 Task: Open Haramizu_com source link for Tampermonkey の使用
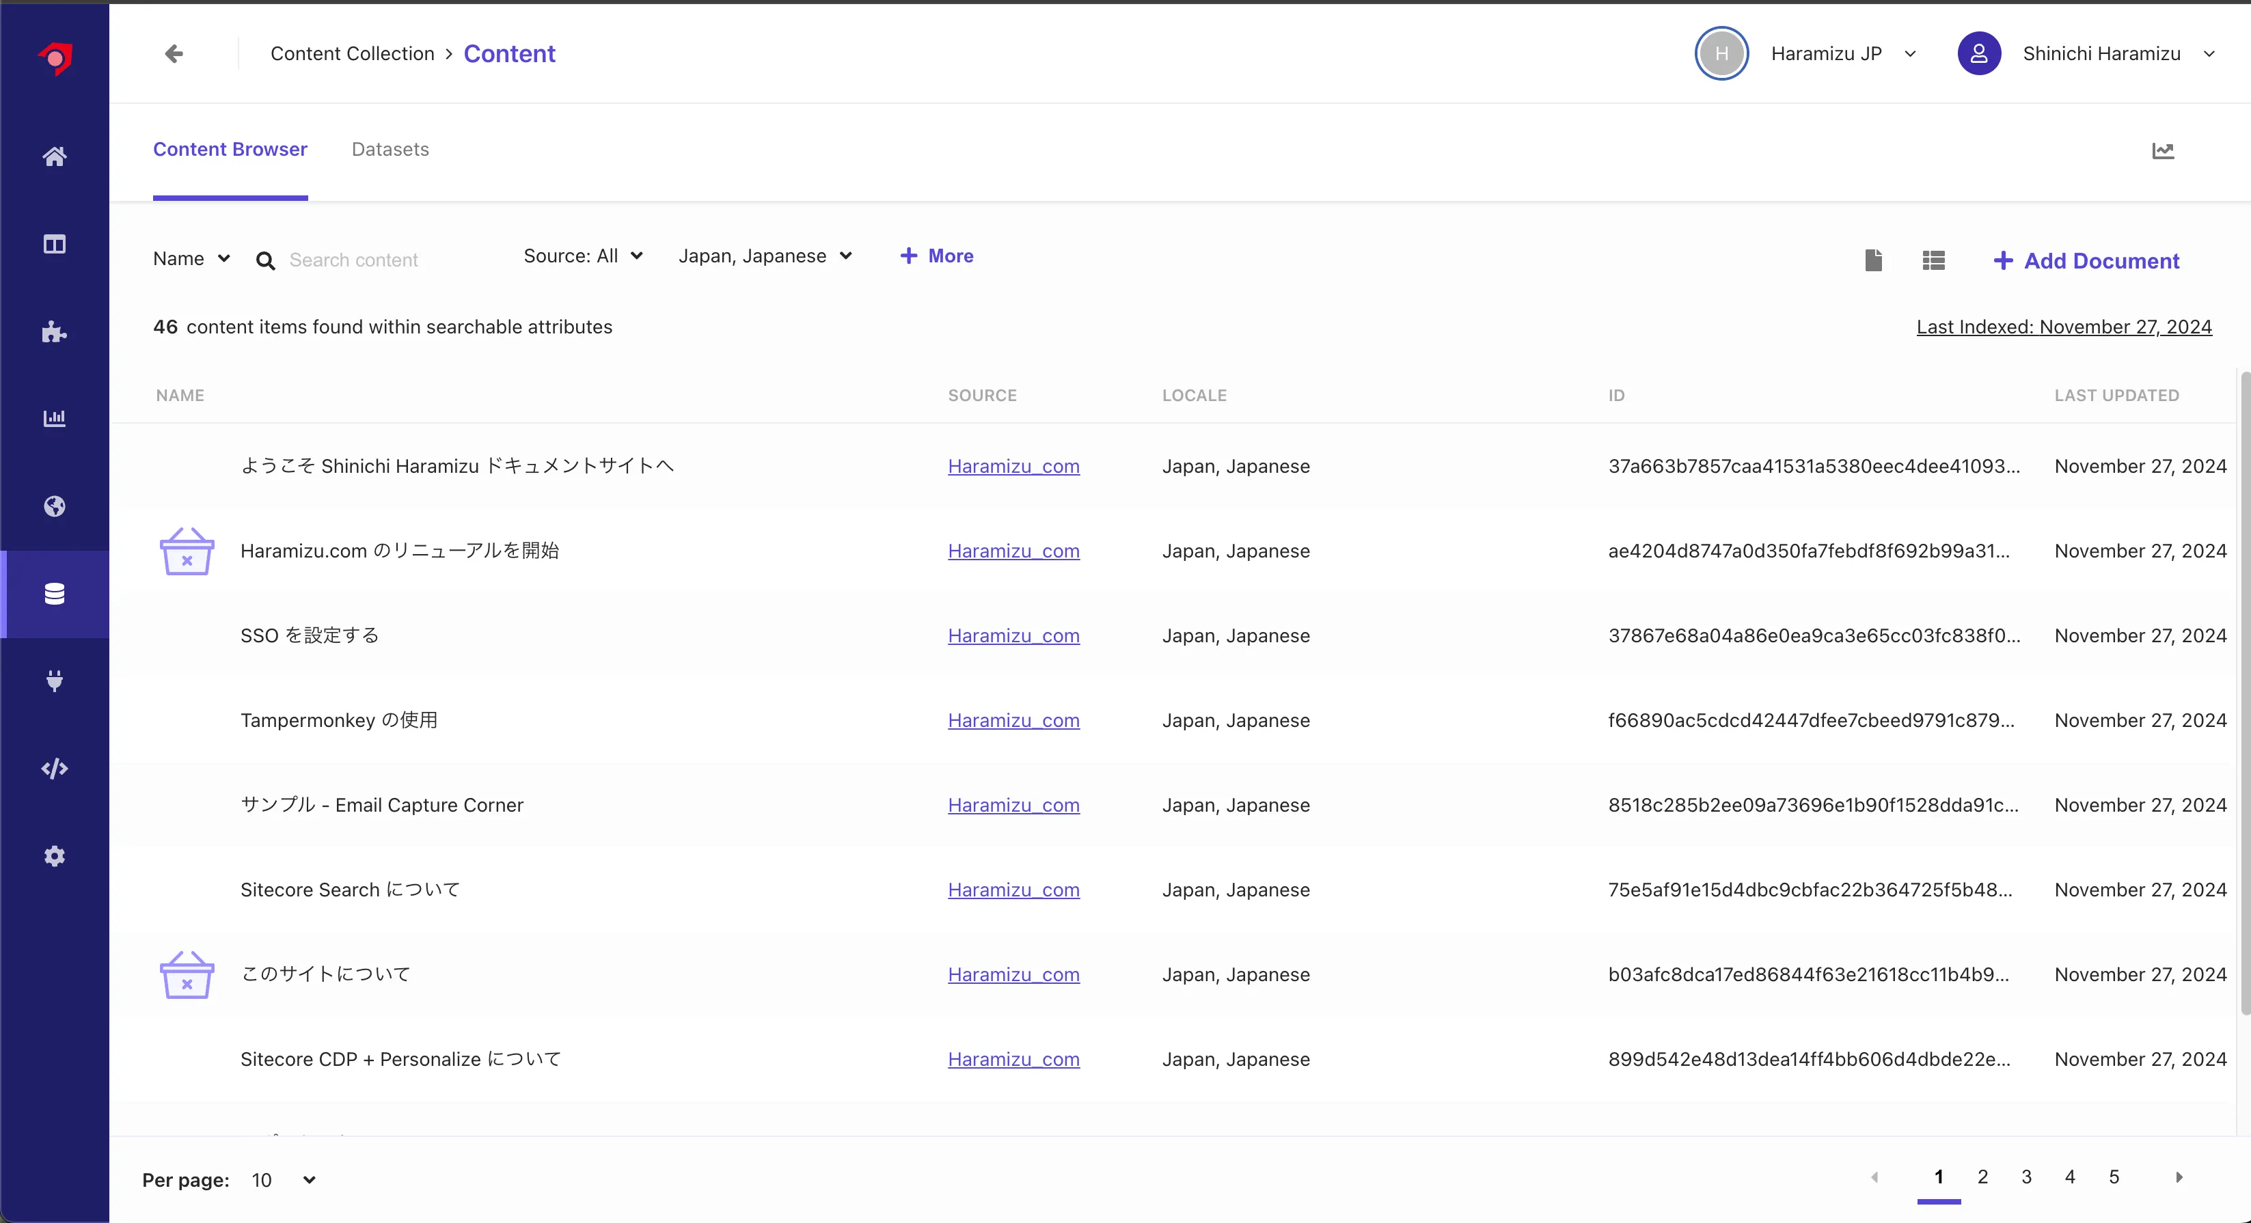pos(1013,721)
